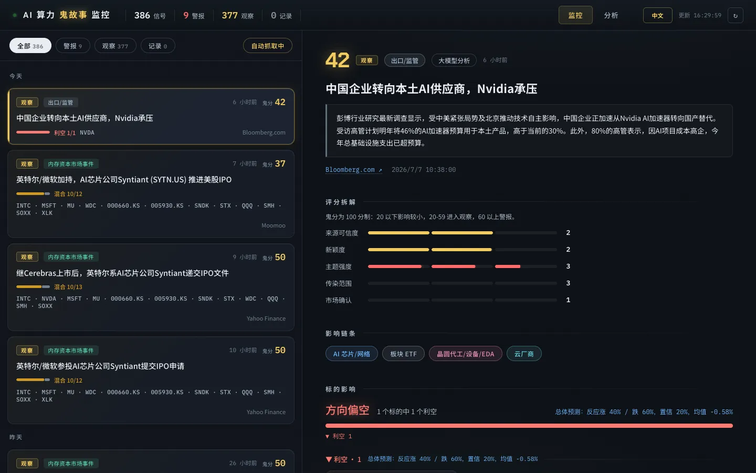
Task: Click the refresh icon next to update time
Action: point(735,15)
